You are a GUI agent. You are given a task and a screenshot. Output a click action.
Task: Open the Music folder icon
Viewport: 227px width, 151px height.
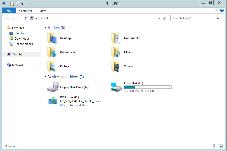(117, 52)
